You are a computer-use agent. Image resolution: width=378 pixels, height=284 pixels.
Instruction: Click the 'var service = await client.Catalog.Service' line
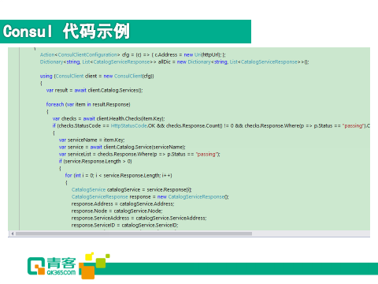[x=122, y=147]
